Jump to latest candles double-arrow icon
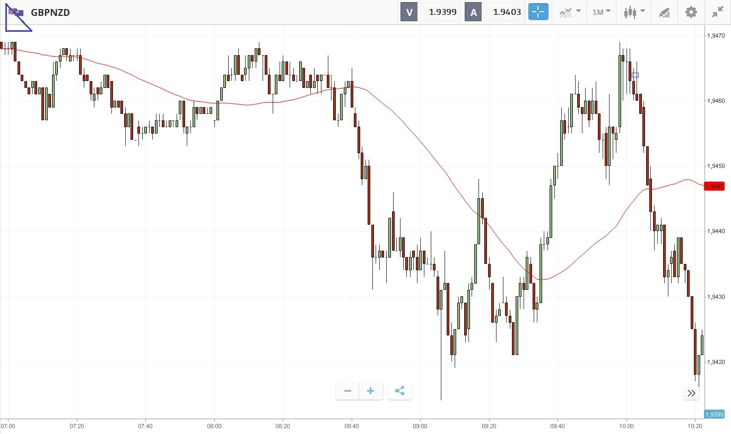This screenshot has height=434, width=731. [691, 393]
